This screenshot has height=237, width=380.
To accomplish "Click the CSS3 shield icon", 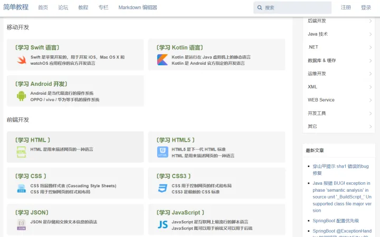I will click(x=163, y=188).
